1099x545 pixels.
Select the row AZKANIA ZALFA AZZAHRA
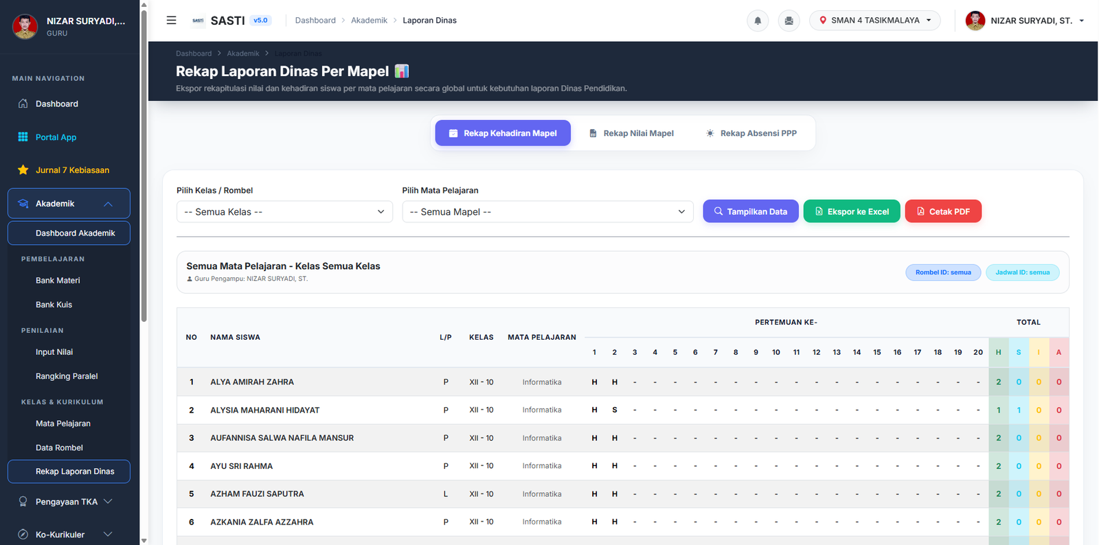623,522
